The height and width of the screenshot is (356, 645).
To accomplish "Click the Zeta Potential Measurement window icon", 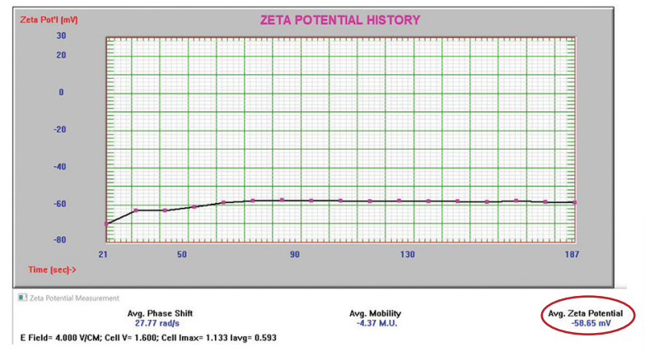I will 22,298.
